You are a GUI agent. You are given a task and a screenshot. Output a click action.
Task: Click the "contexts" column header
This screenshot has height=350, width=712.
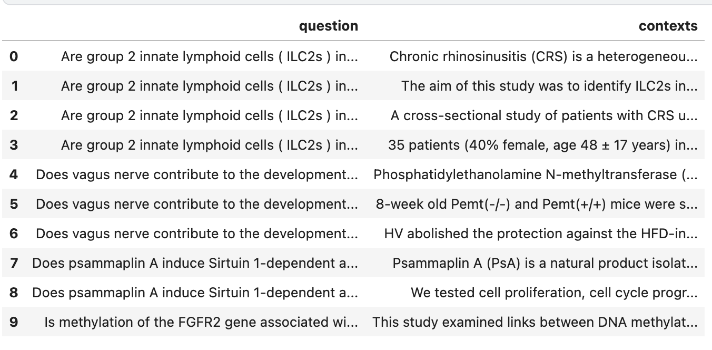pos(668,26)
